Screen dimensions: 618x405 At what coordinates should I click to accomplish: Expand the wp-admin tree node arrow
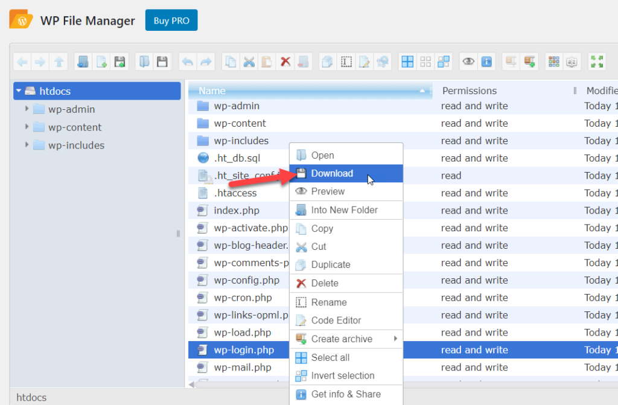(27, 109)
